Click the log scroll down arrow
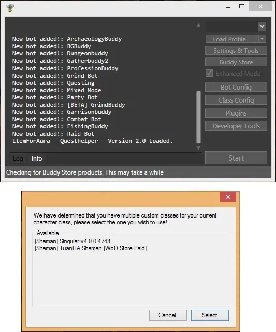276x332 pixels. (x=198, y=148)
